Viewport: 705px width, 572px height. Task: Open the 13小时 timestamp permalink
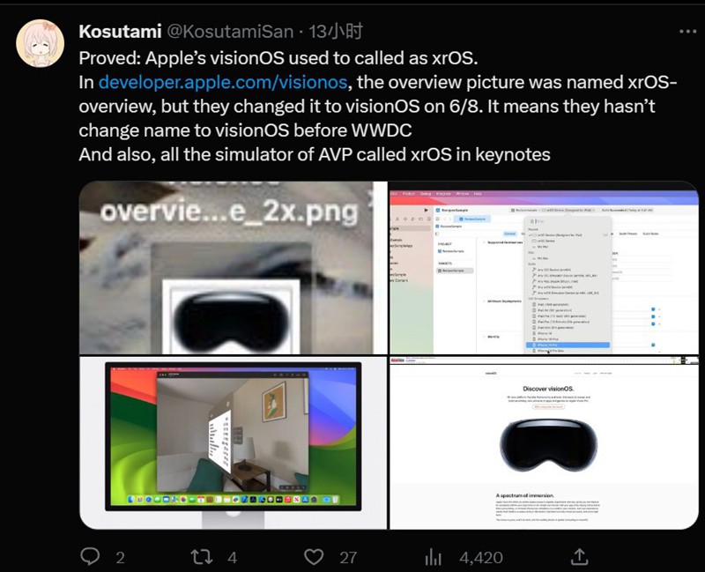[336, 32]
